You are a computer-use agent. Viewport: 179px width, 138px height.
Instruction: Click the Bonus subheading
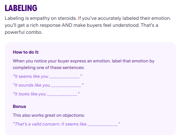20,106
